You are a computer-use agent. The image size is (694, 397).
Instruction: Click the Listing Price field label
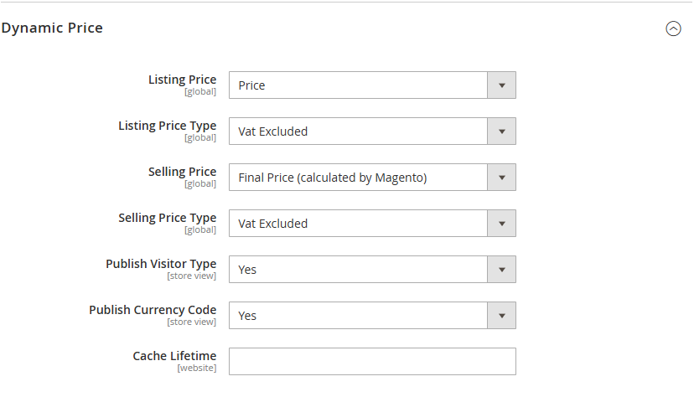[182, 80]
